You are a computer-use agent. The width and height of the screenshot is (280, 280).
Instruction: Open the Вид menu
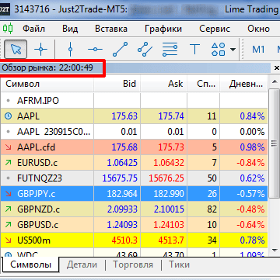tap(70, 29)
